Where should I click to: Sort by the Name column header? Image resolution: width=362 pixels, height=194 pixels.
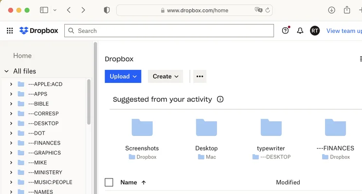pyautogui.click(x=128, y=182)
